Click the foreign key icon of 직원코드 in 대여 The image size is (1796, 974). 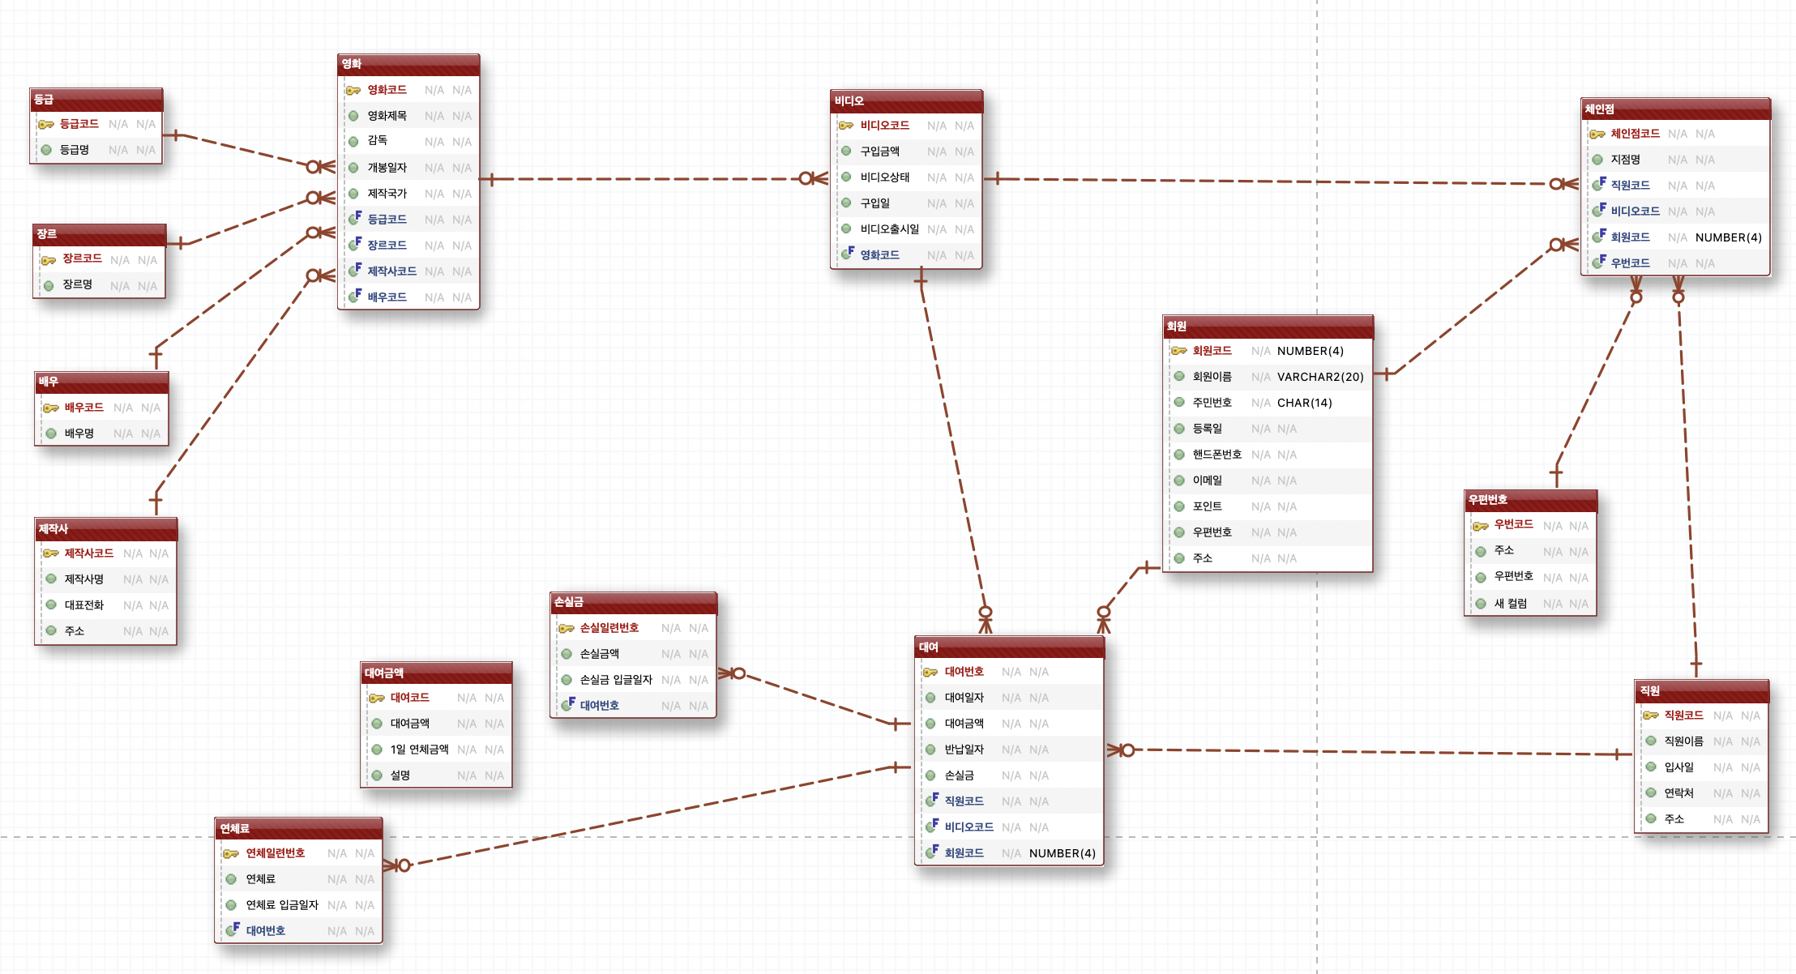[932, 801]
